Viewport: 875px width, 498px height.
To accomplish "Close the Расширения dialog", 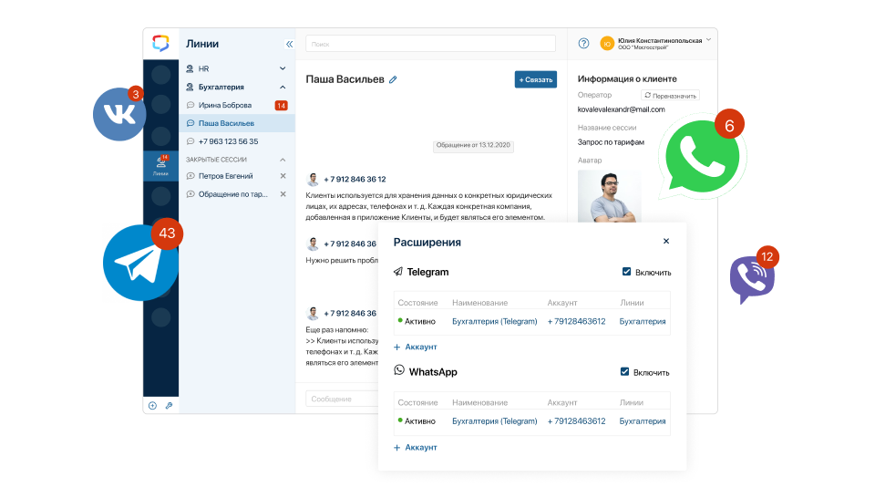I will [665, 241].
